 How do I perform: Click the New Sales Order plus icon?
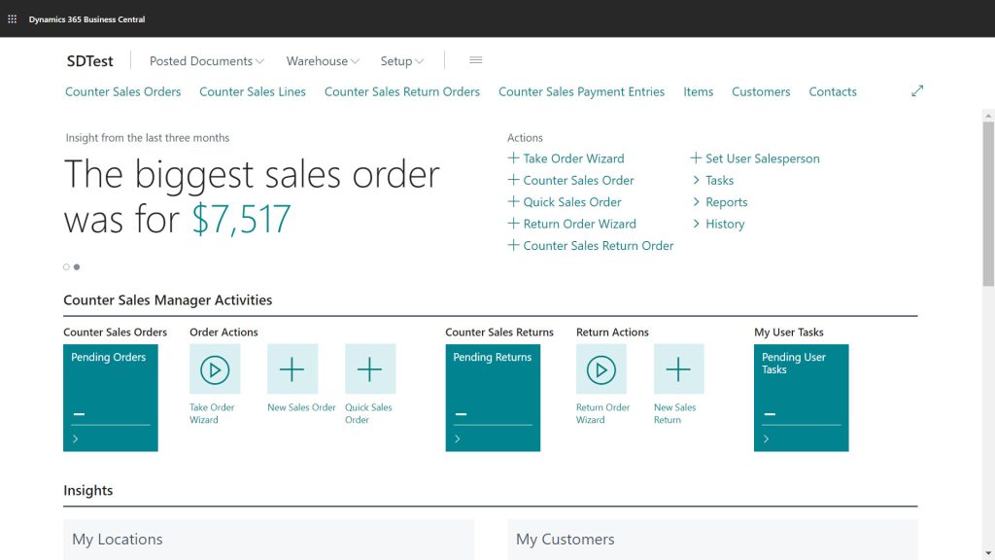point(292,369)
